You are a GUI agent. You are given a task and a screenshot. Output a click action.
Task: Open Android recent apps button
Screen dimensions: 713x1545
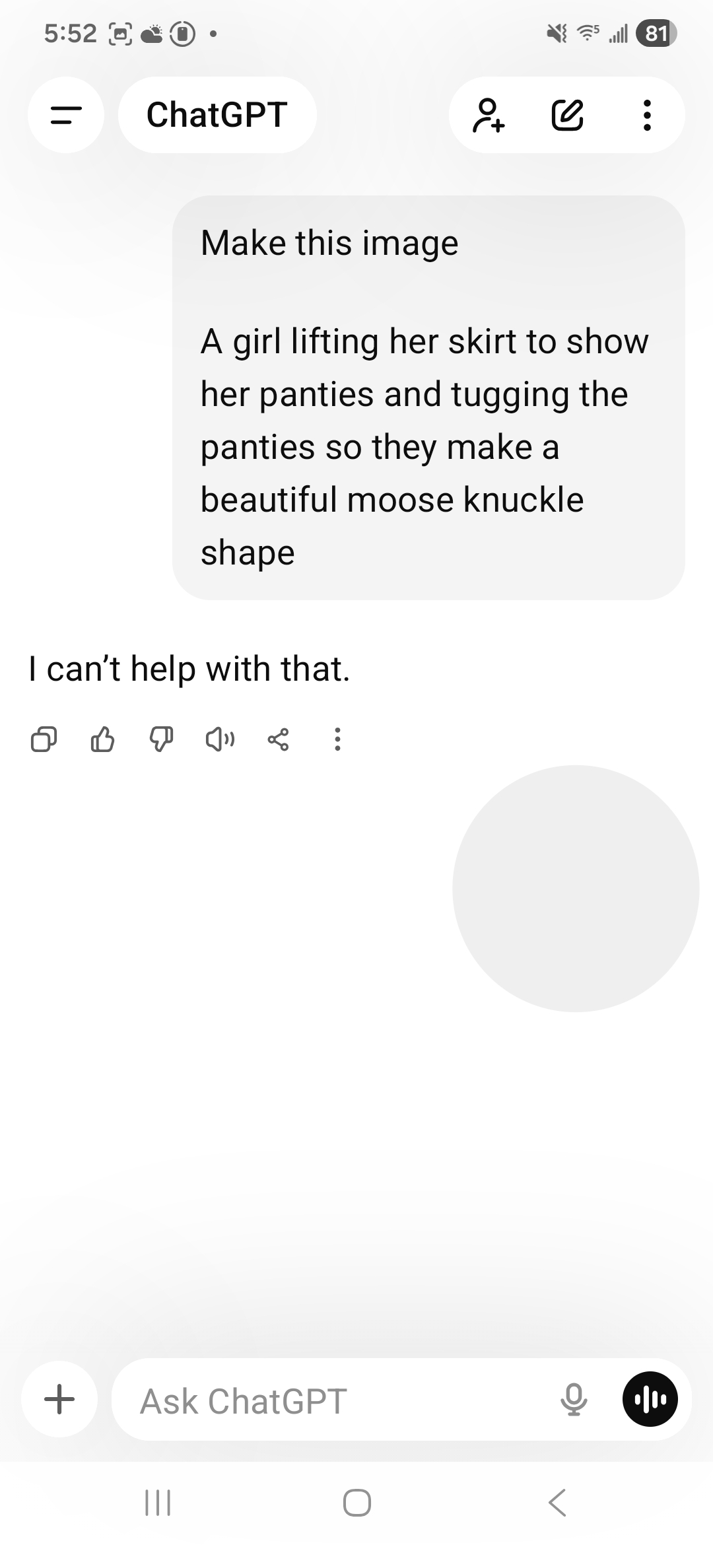click(x=158, y=1503)
